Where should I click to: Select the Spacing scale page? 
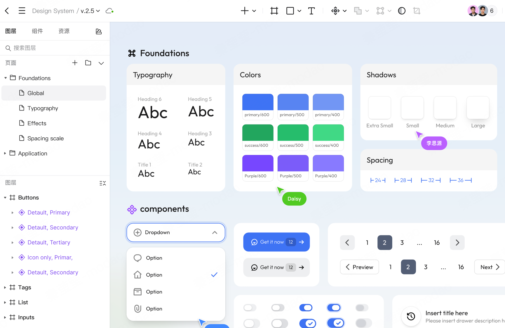click(x=54, y=138)
